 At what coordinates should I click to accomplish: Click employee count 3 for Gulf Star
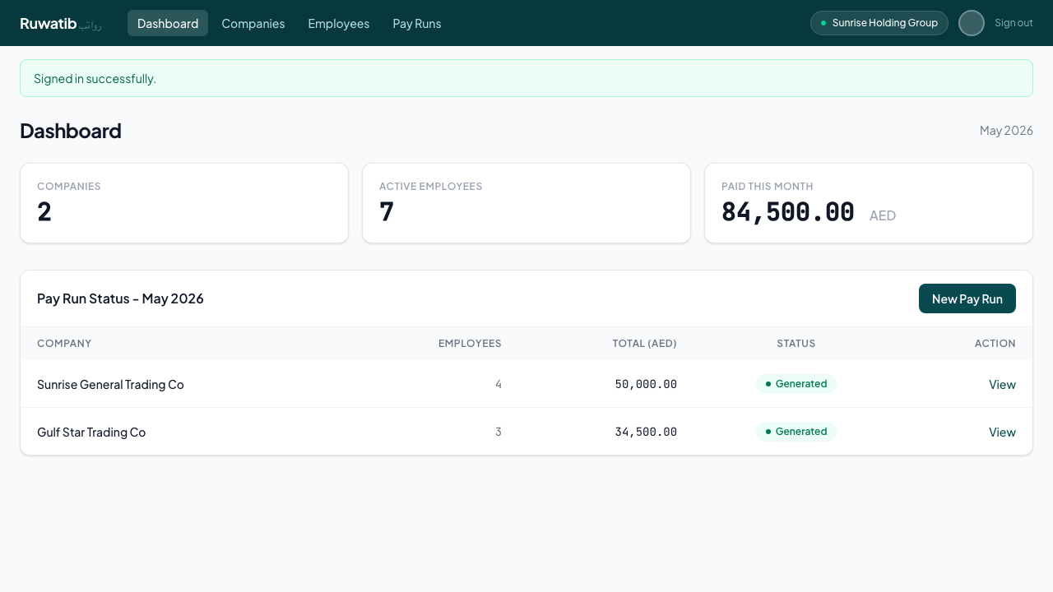(x=499, y=432)
